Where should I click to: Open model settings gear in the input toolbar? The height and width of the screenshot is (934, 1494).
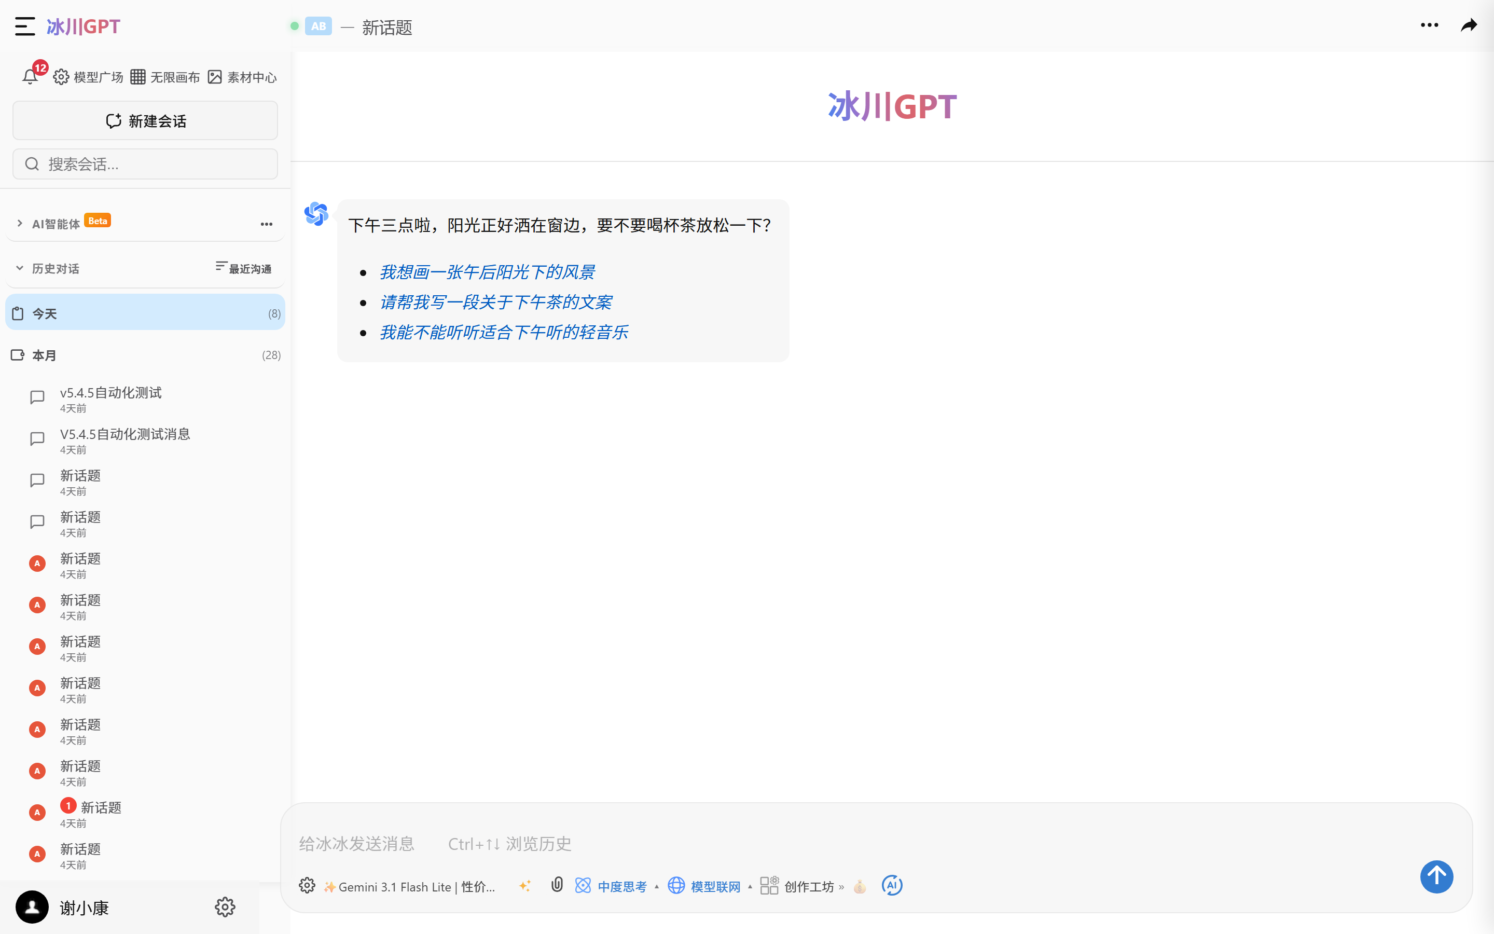(x=307, y=885)
